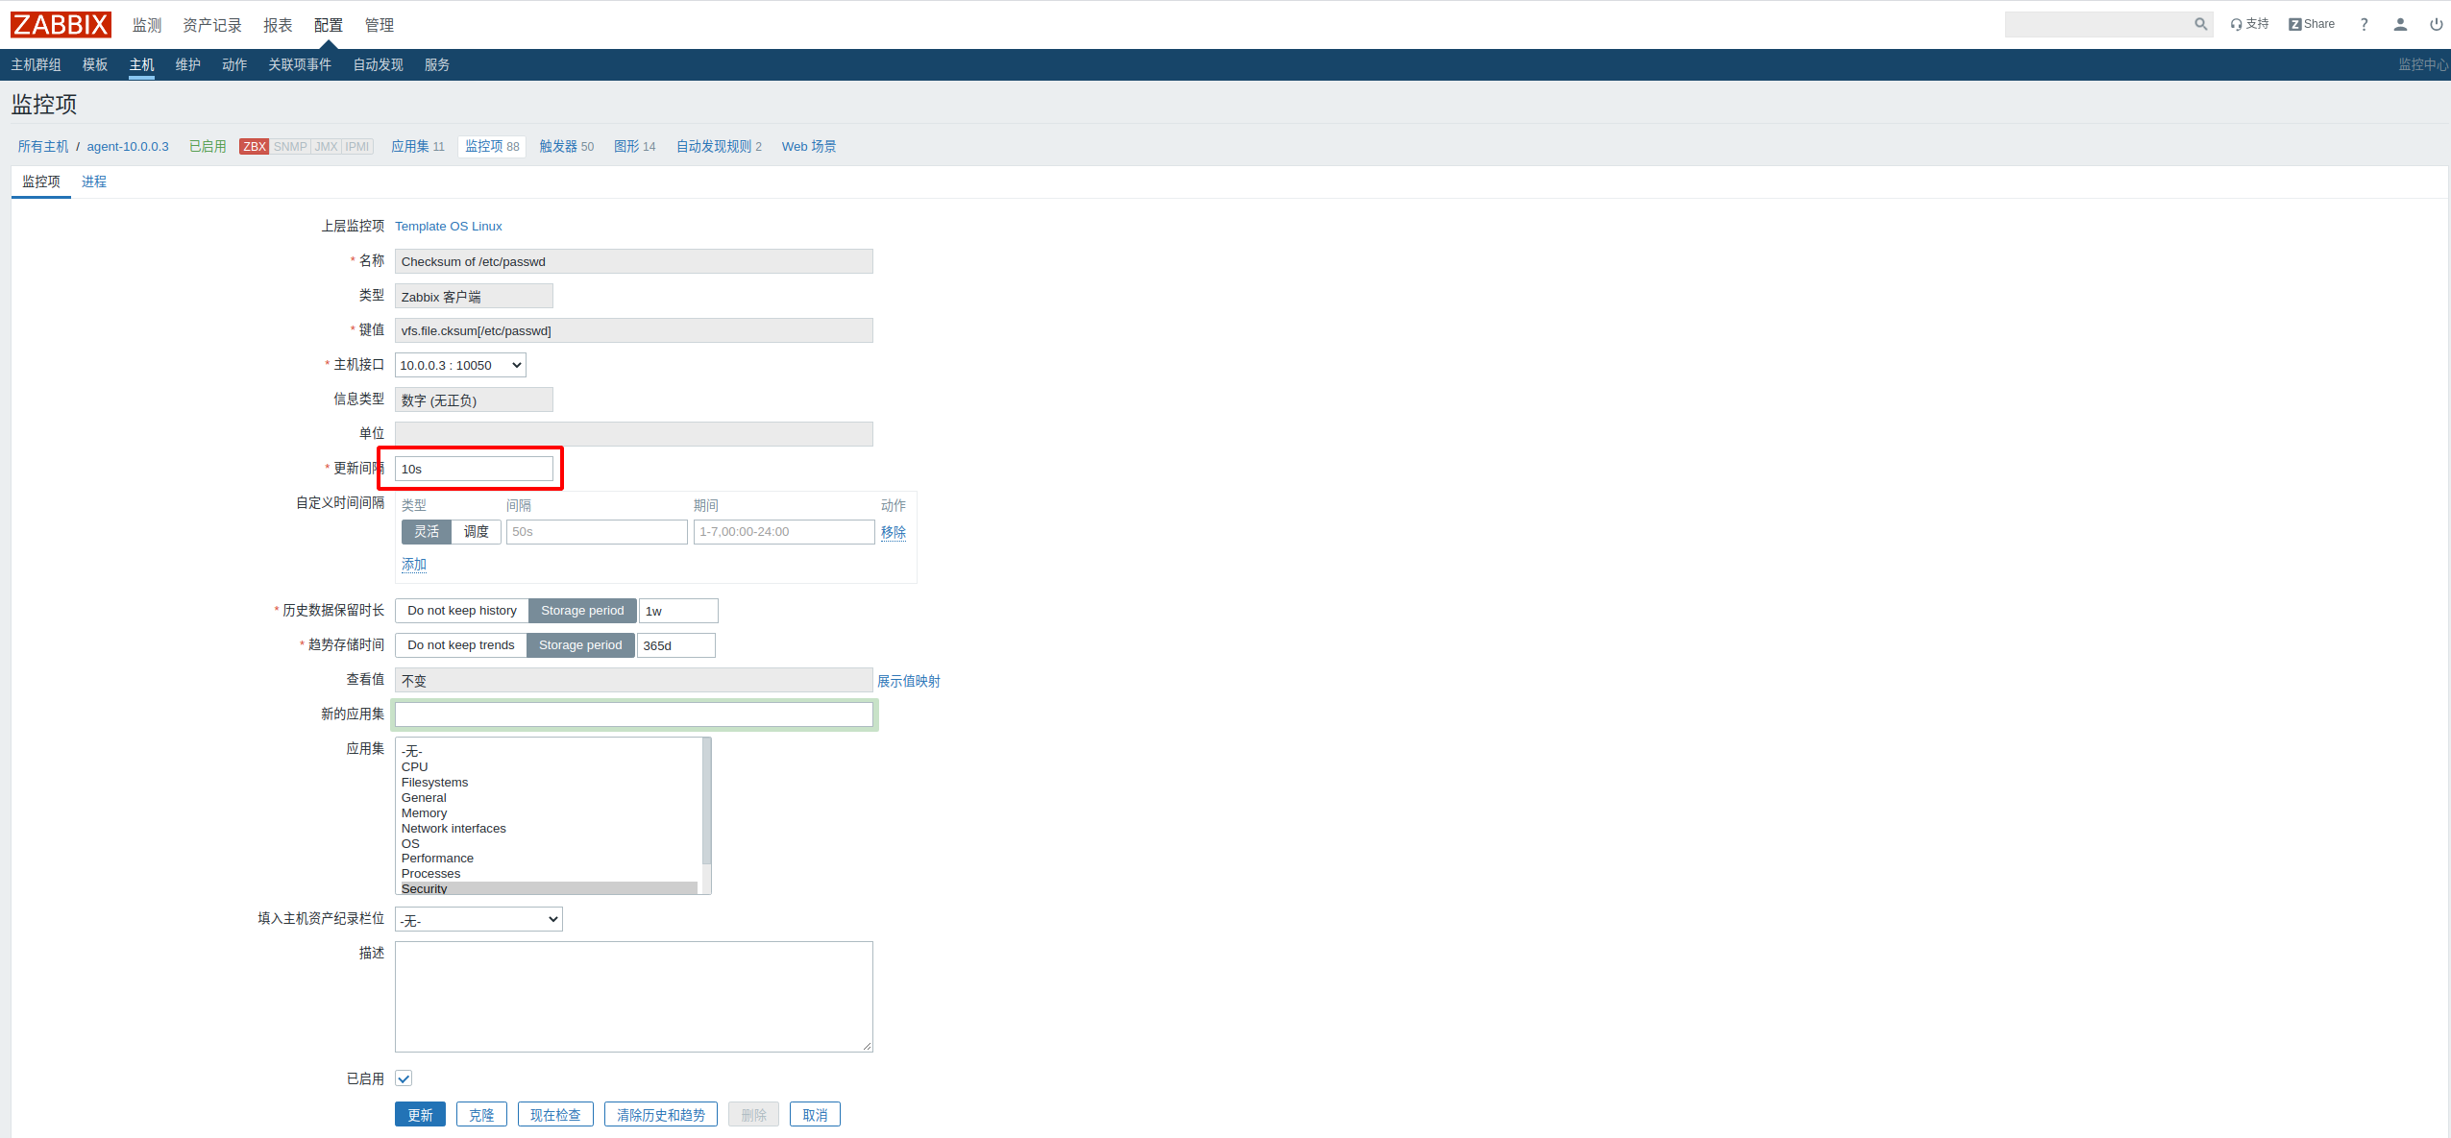Select flexible interval type 灵活

point(427,532)
